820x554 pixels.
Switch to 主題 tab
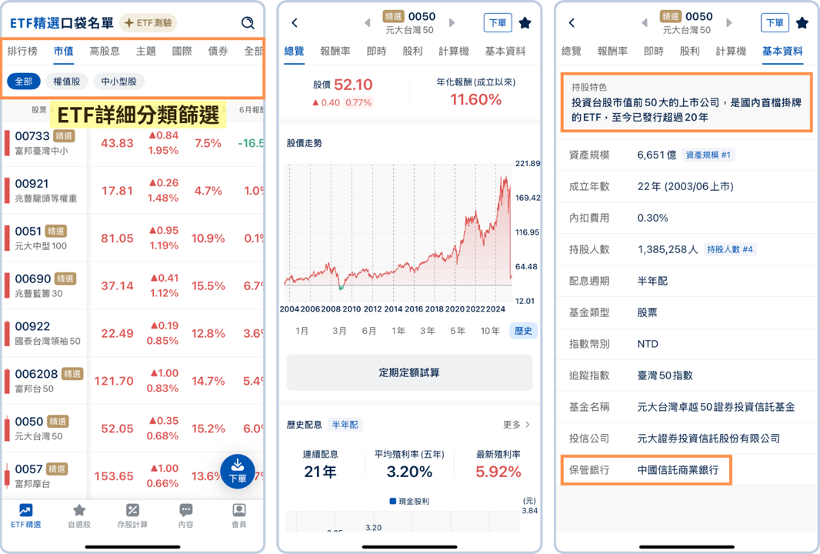[x=146, y=51]
